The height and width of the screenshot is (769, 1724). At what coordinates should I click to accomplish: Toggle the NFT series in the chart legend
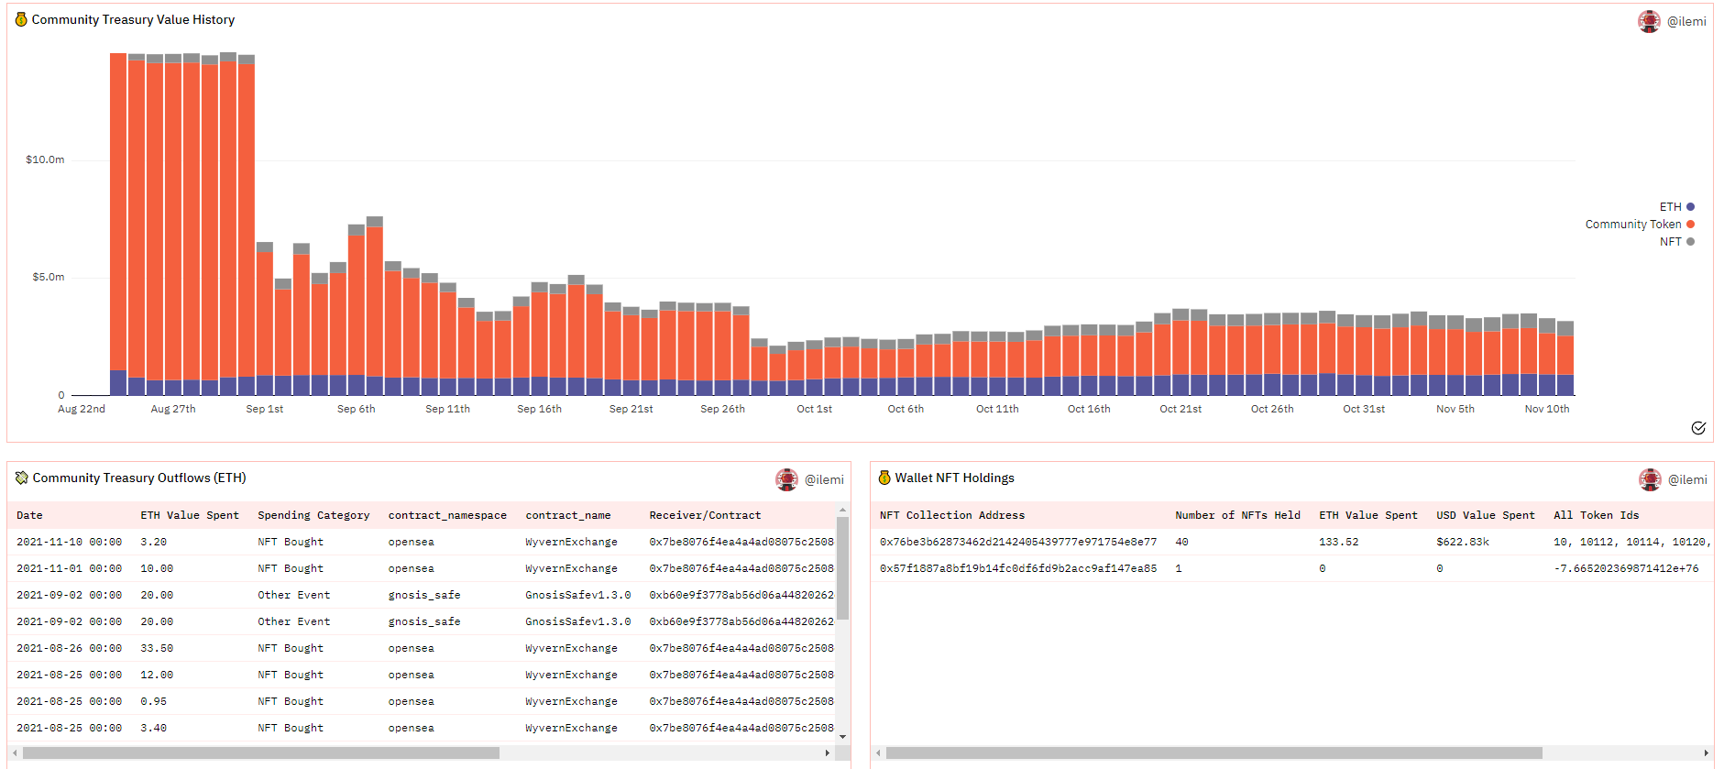(1676, 242)
